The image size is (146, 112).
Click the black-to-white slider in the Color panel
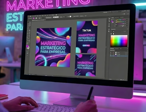[120, 26]
